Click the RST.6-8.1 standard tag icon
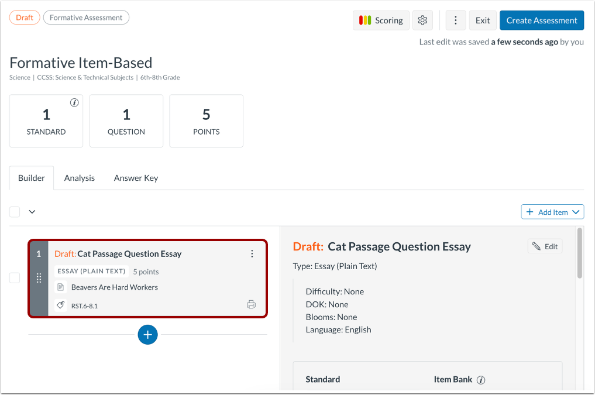595x395 pixels. point(60,305)
